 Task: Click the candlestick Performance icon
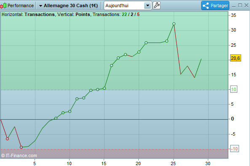[x=3, y=5]
